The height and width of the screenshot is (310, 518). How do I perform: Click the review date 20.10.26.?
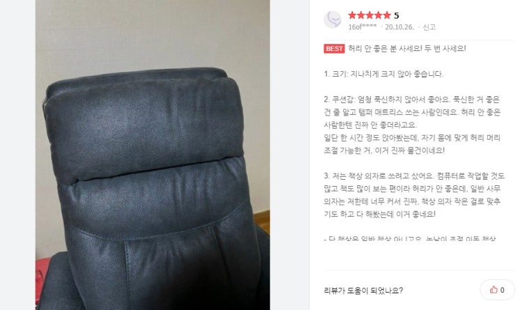coord(399,27)
